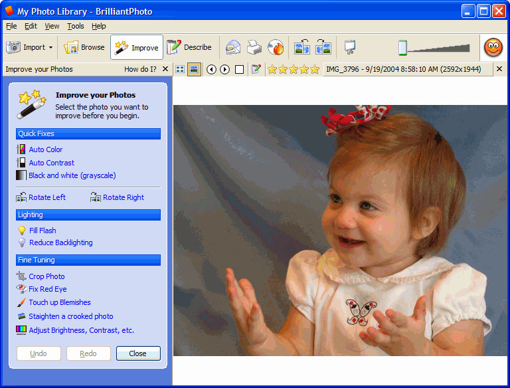Screen dimensions: 510x388
Task: Click the Auto Color icon
Action: [21, 149]
